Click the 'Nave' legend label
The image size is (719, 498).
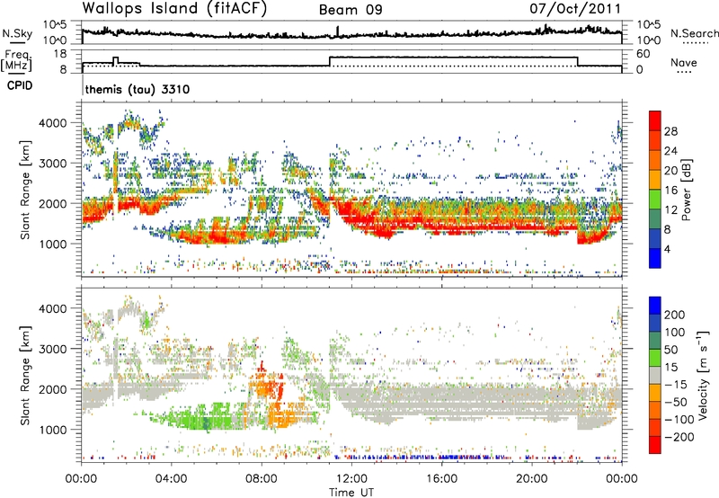coord(684,63)
